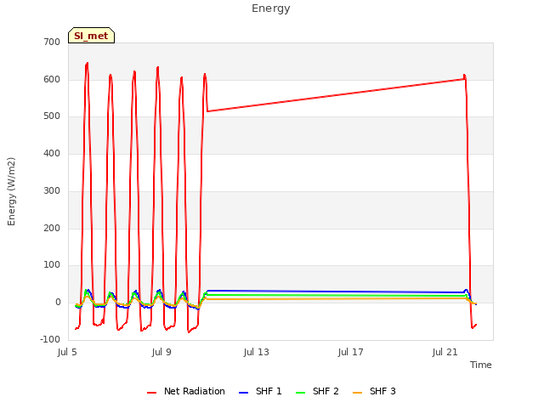Click the 500 y-axis label
544x408 pixels.
[x=52, y=116]
